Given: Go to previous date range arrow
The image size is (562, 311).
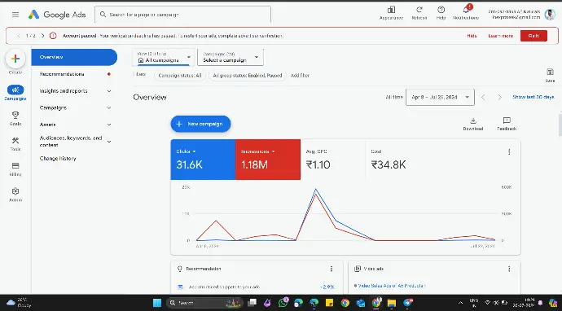Looking at the screenshot, I should [x=483, y=97].
